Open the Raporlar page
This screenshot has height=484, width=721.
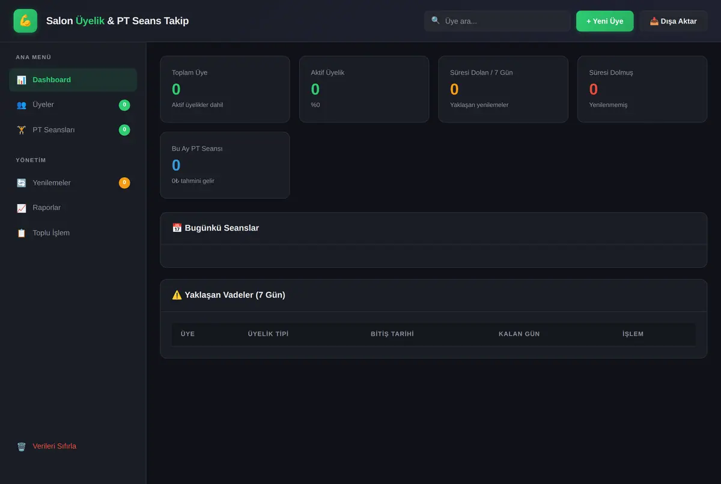coord(73,208)
